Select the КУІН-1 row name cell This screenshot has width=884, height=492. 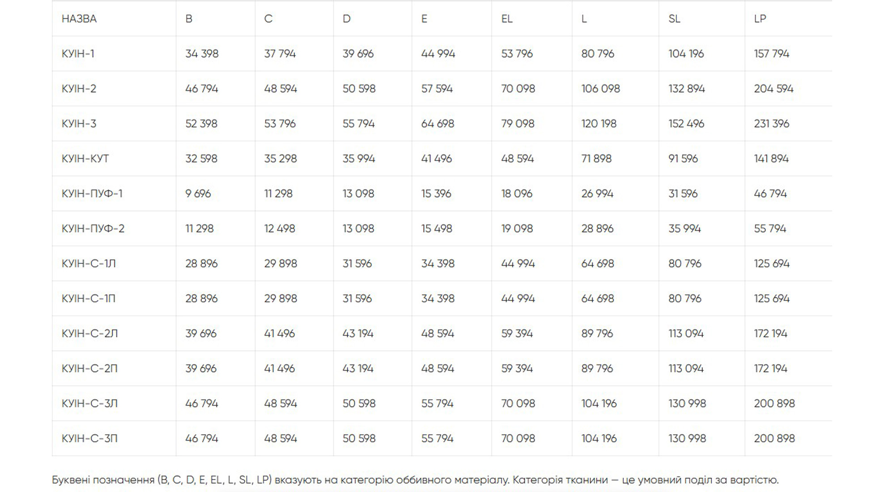(x=78, y=54)
